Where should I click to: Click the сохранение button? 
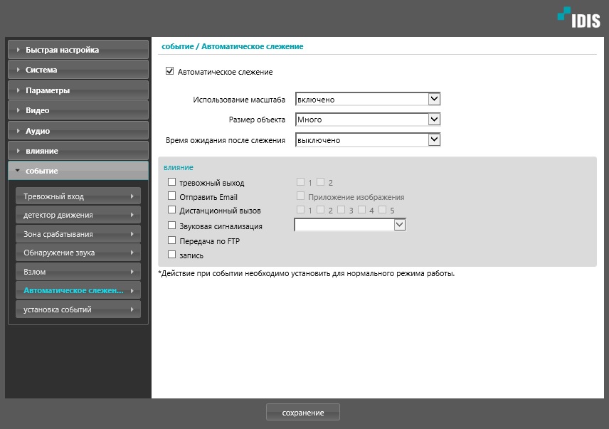[303, 413]
